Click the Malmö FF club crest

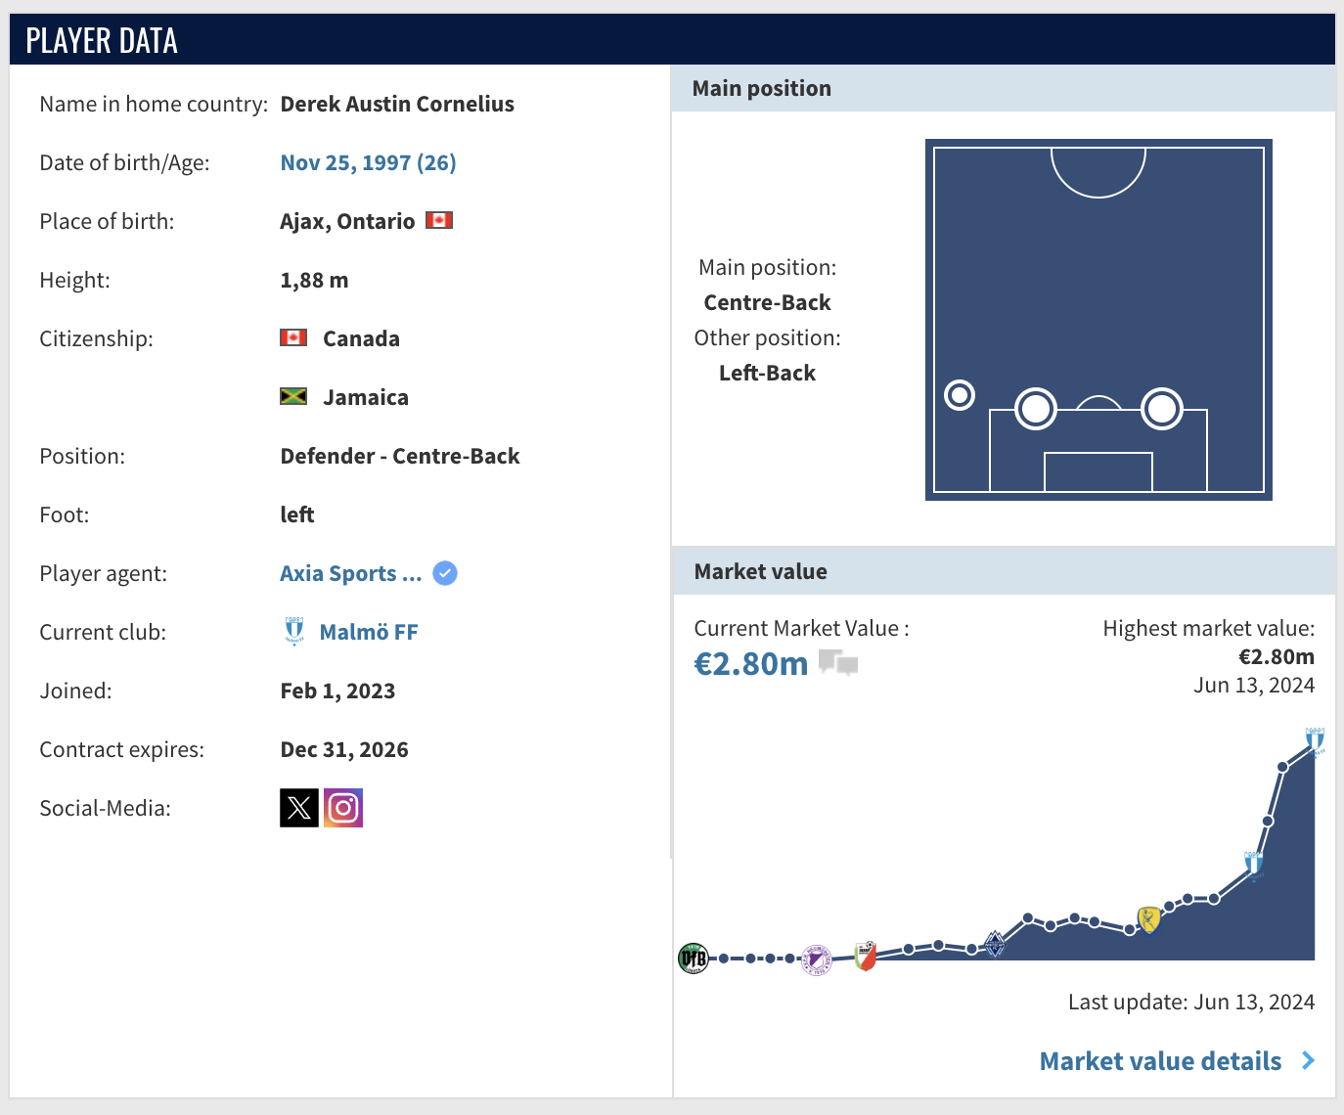294,632
